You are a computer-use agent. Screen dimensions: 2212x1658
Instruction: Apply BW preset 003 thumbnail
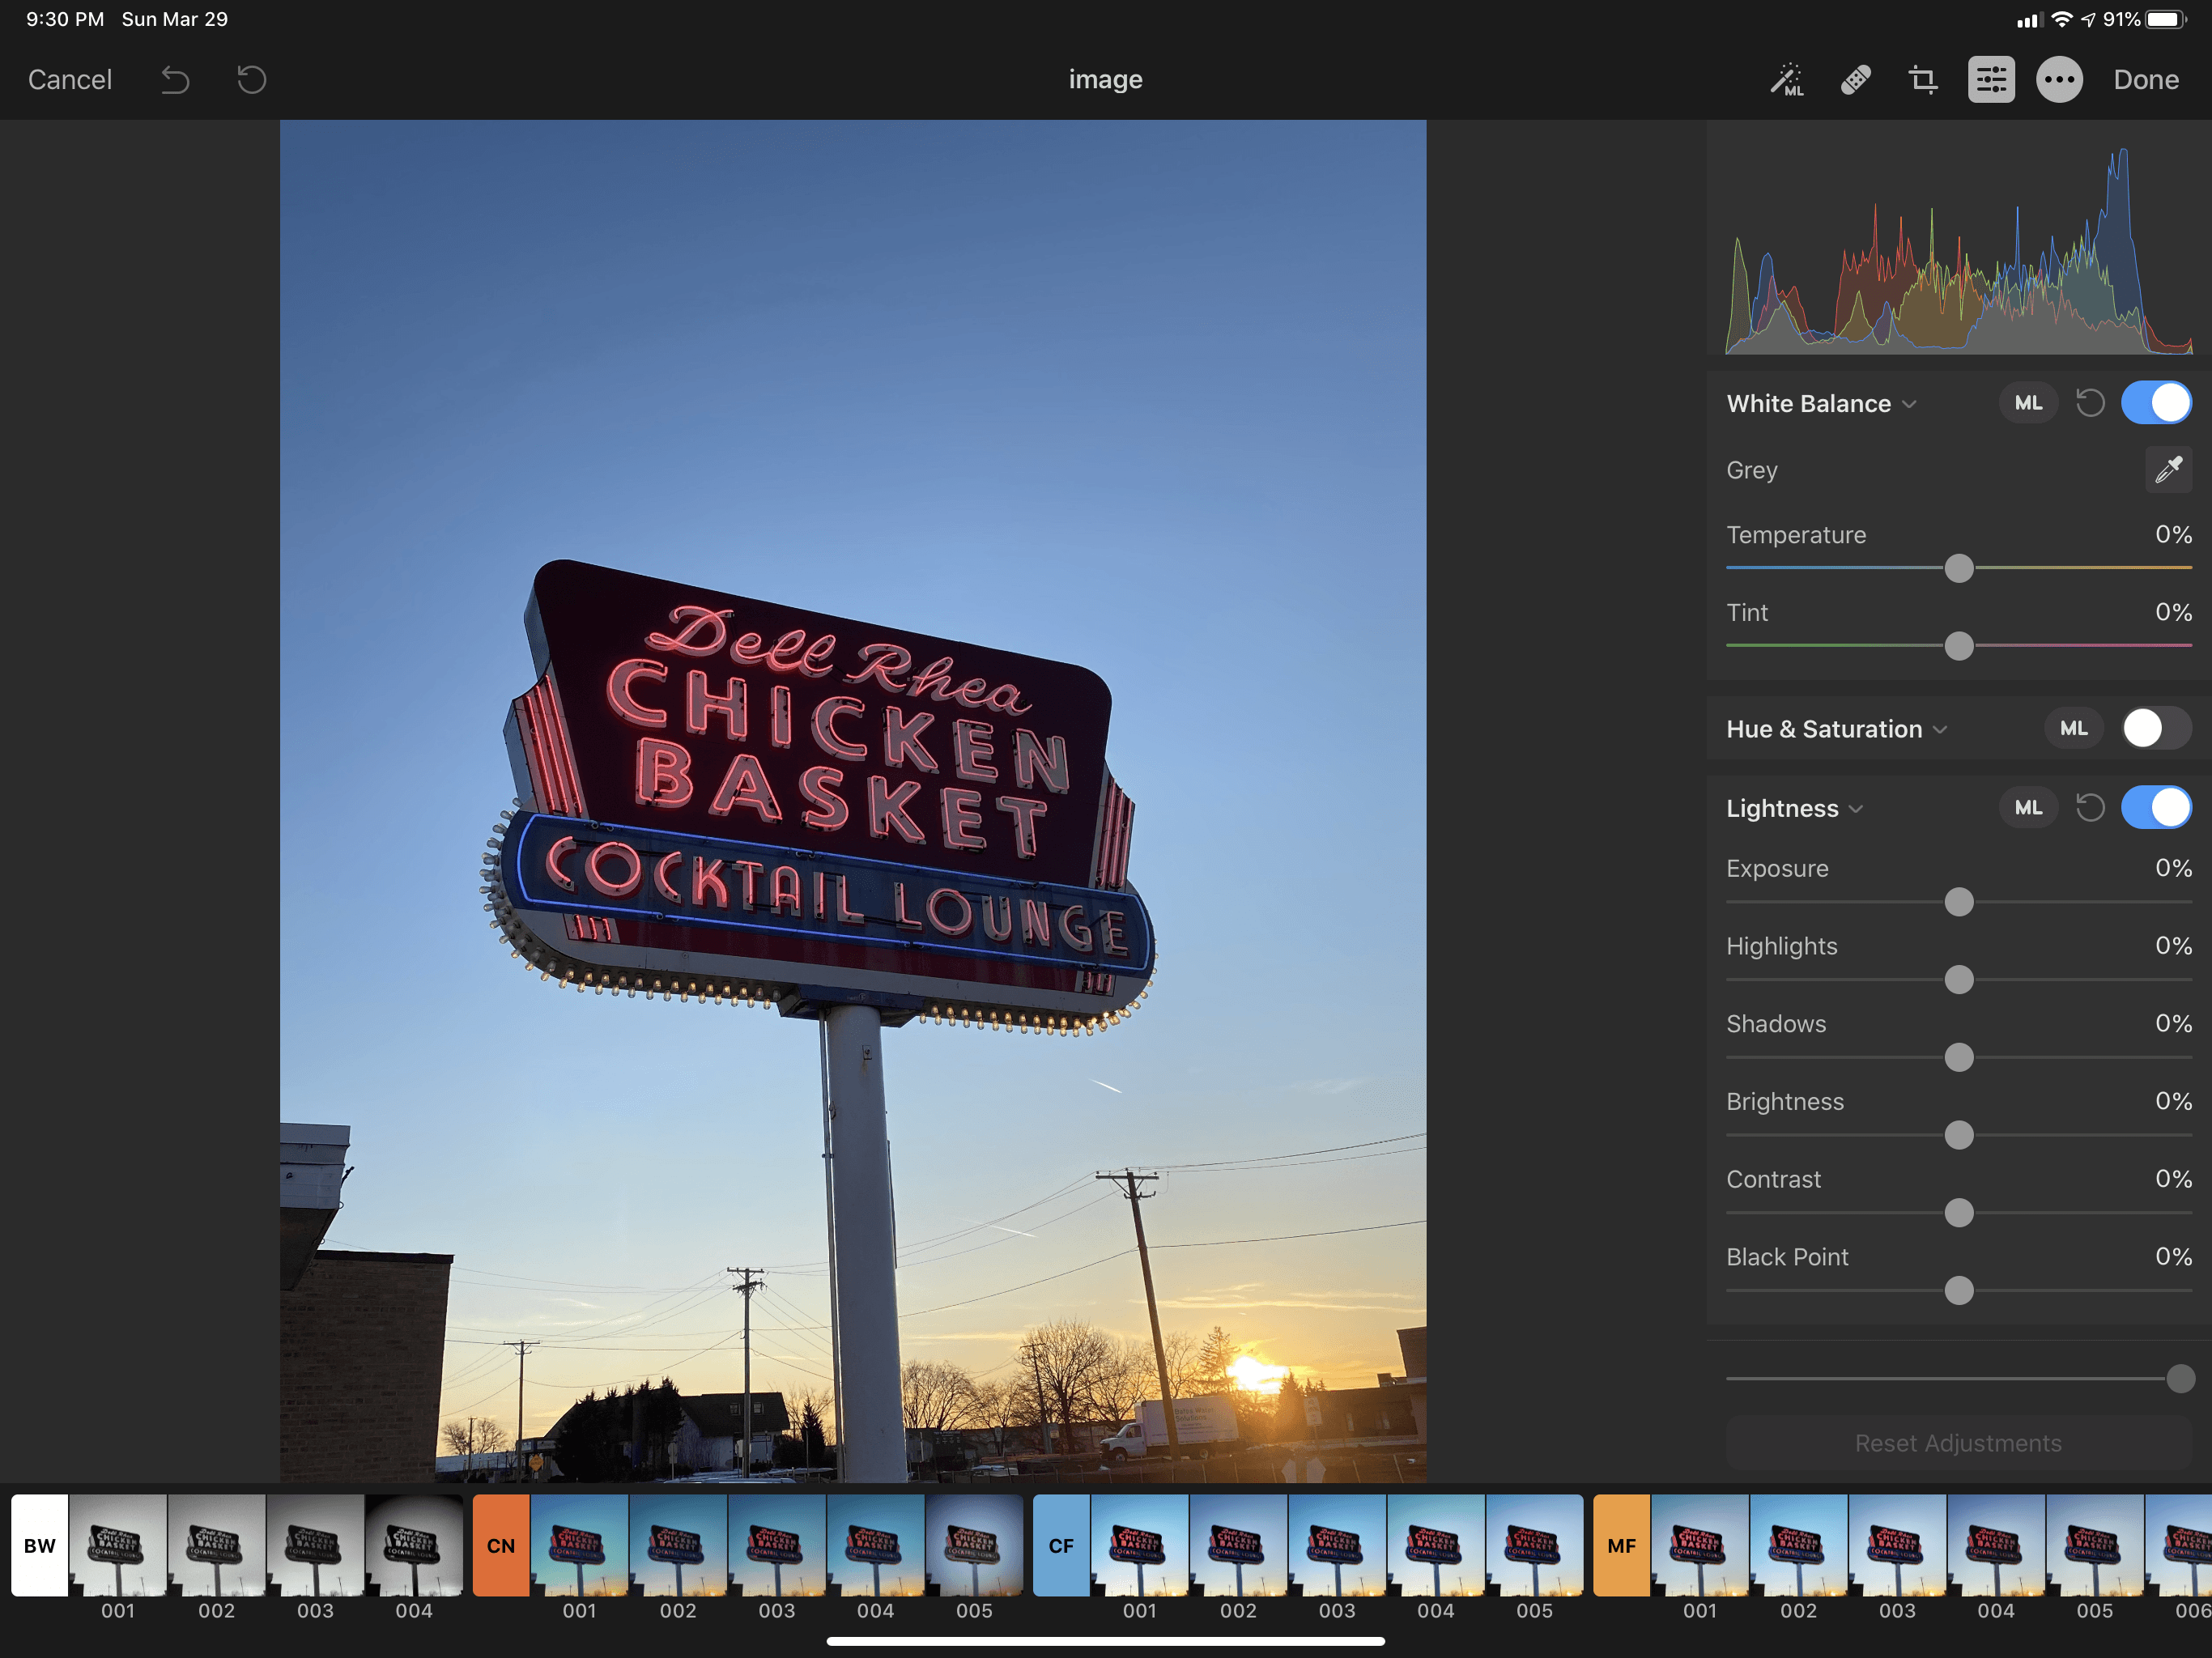click(315, 1546)
